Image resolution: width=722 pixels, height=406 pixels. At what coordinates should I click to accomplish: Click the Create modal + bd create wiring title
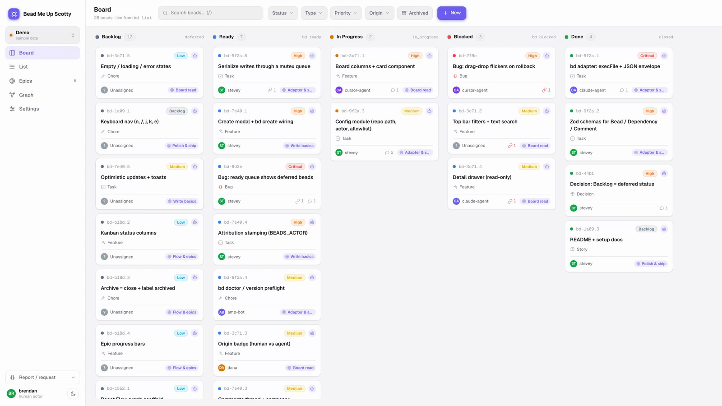[x=255, y=122]
